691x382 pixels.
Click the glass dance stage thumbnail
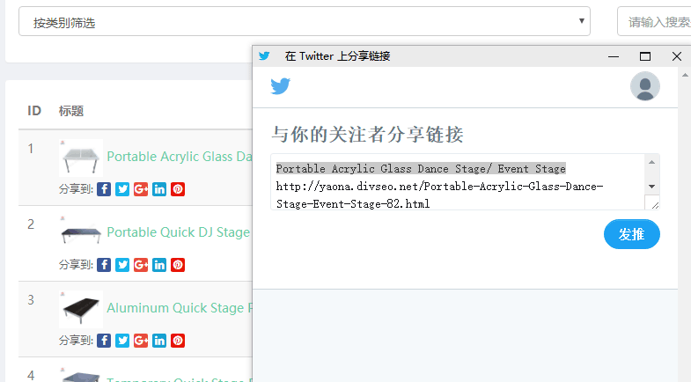tap(81, 158)
